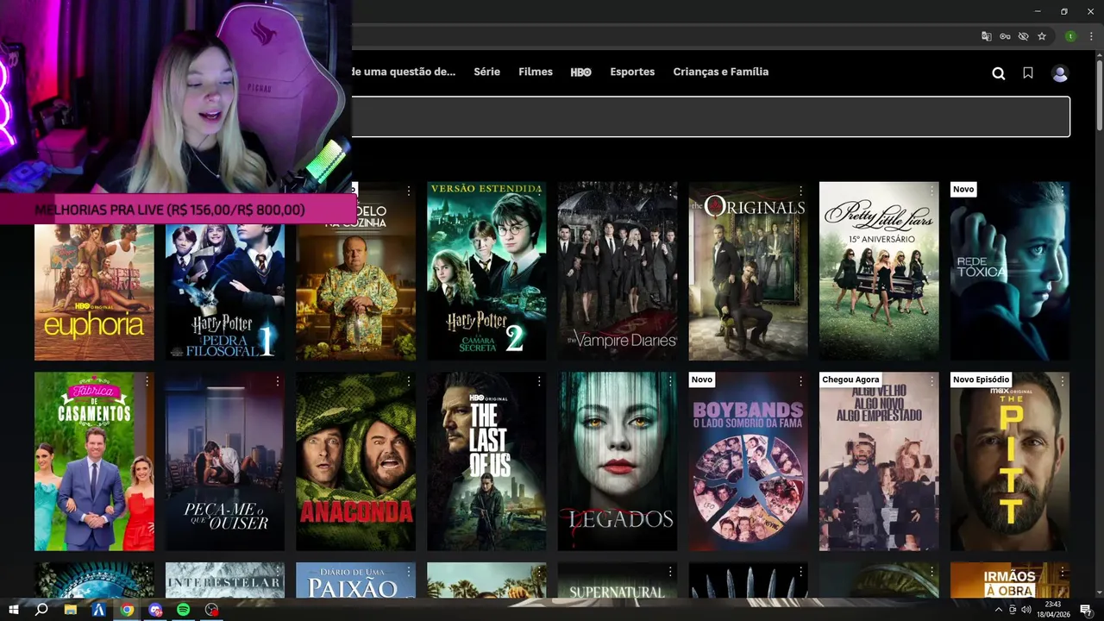Click the 'Novo Episódio' badge on The Pitt

click(x=981, y=379)
